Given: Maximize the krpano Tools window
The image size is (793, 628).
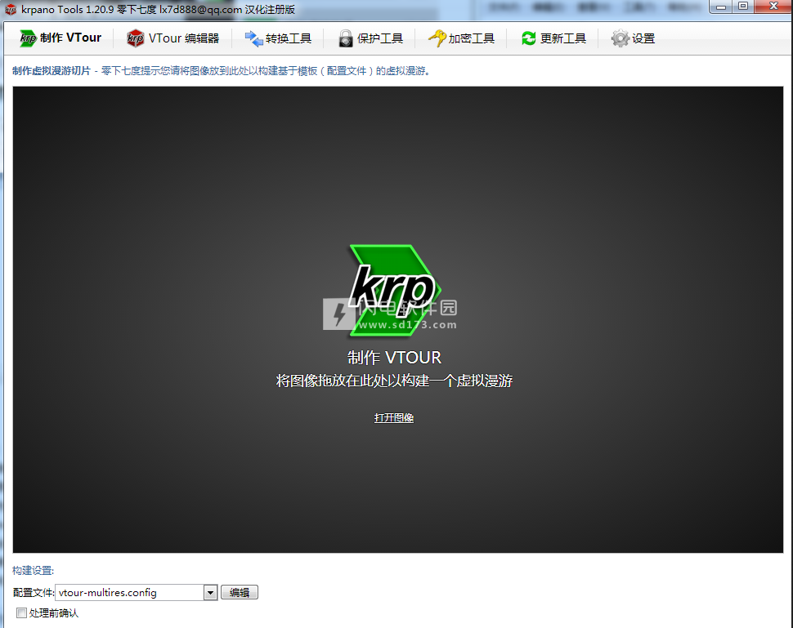Looking at the screenshot, I should tap(743, 7).
